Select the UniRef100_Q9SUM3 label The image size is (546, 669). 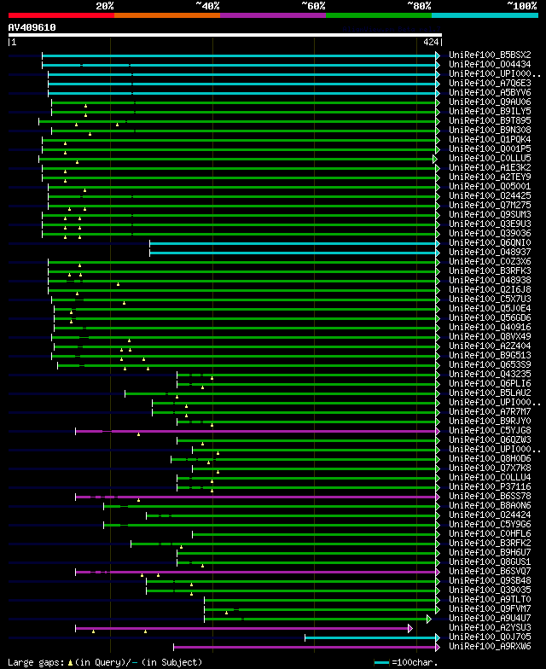[x=490, y=215]
